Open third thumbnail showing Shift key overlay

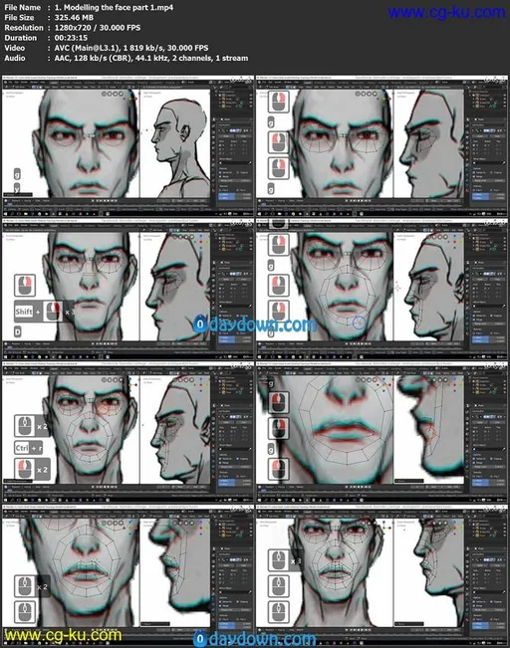pos(127,290)
